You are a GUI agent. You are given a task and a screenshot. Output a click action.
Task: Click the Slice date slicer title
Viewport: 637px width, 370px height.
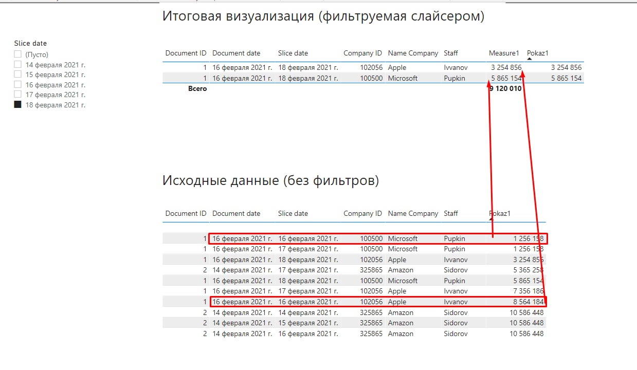30,43
